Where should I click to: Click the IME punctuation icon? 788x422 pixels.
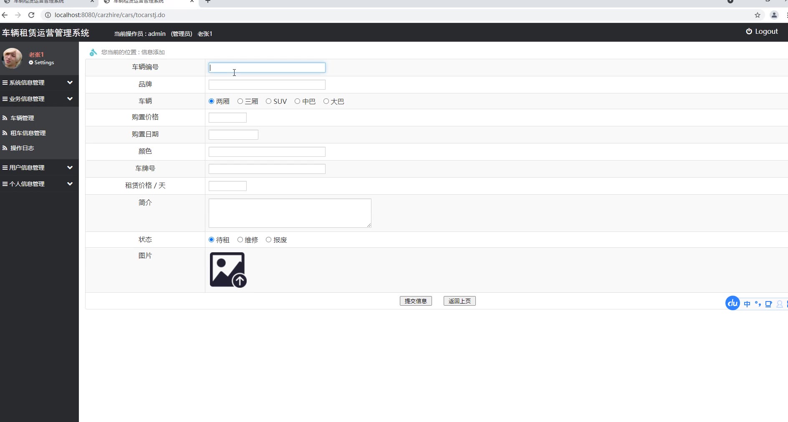point(758,304)
